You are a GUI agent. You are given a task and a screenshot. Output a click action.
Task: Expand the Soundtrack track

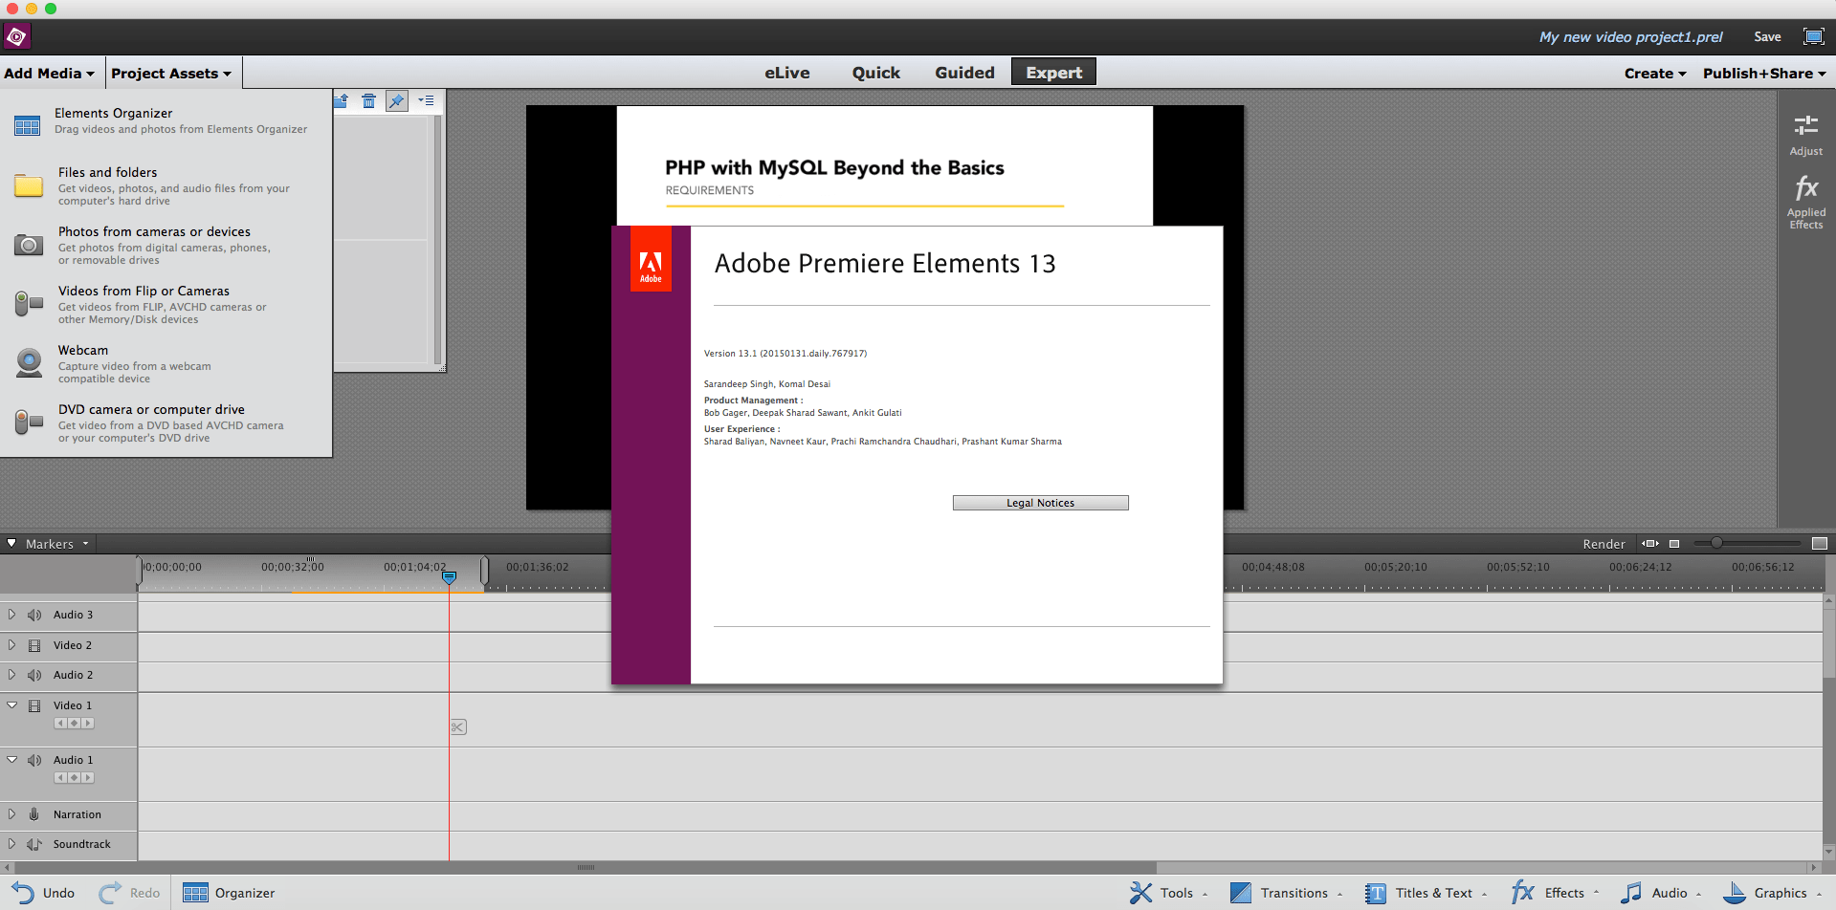click(11, 844)
